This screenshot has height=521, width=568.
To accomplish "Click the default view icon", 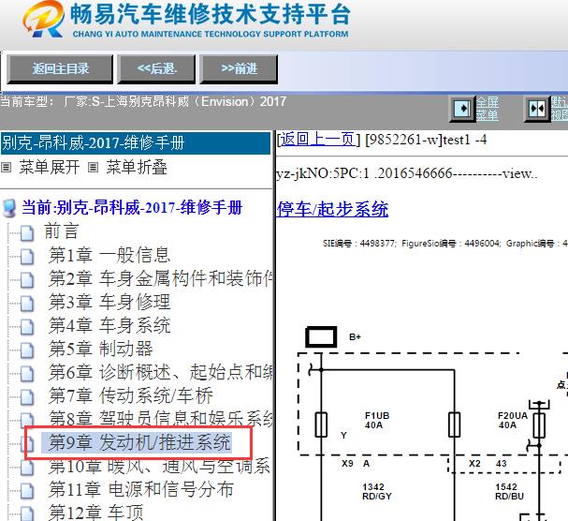I will coord(537,109).
